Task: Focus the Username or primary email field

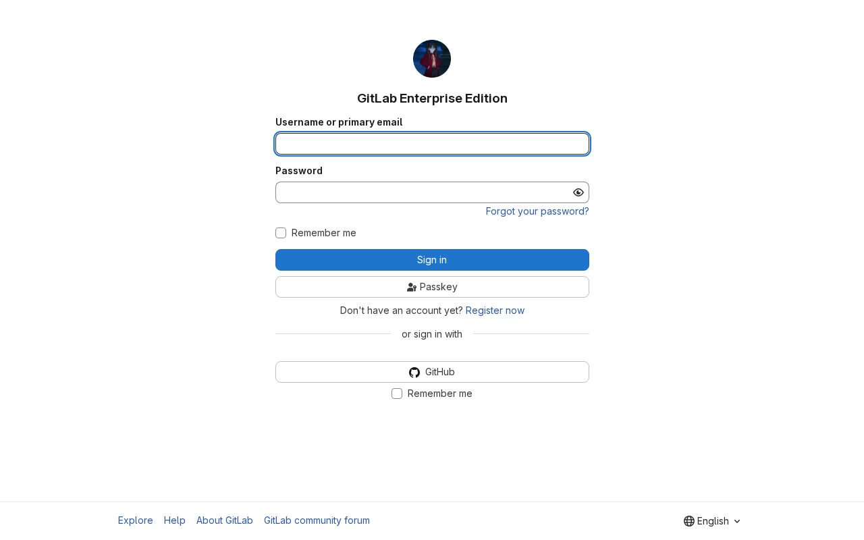Action: click(432, 144)
